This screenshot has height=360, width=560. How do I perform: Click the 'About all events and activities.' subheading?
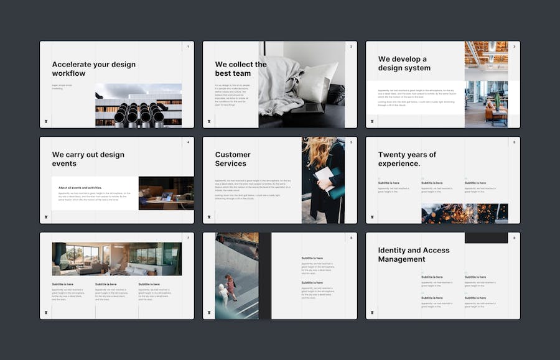80,187
